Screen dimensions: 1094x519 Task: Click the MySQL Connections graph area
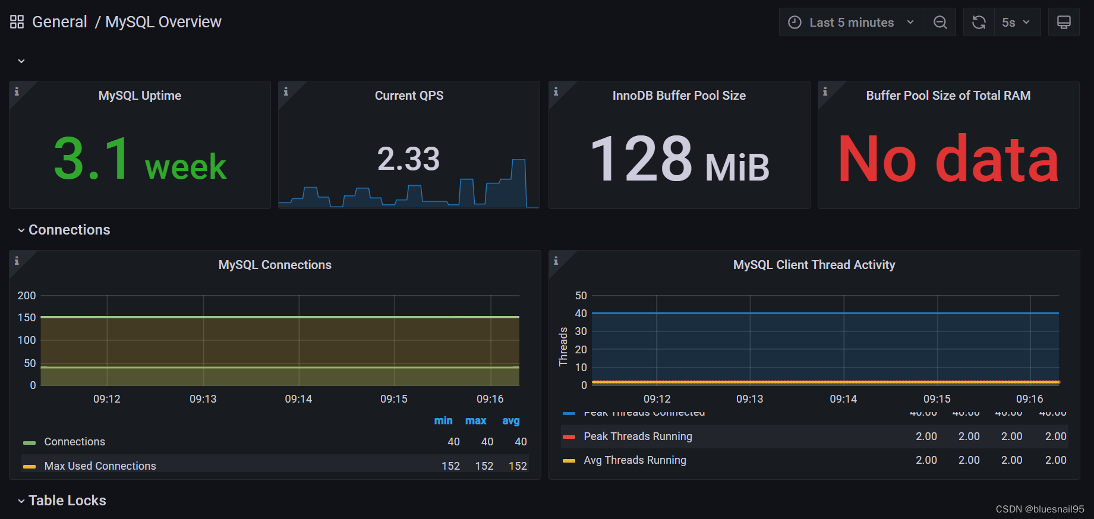[x=280, y=340]
